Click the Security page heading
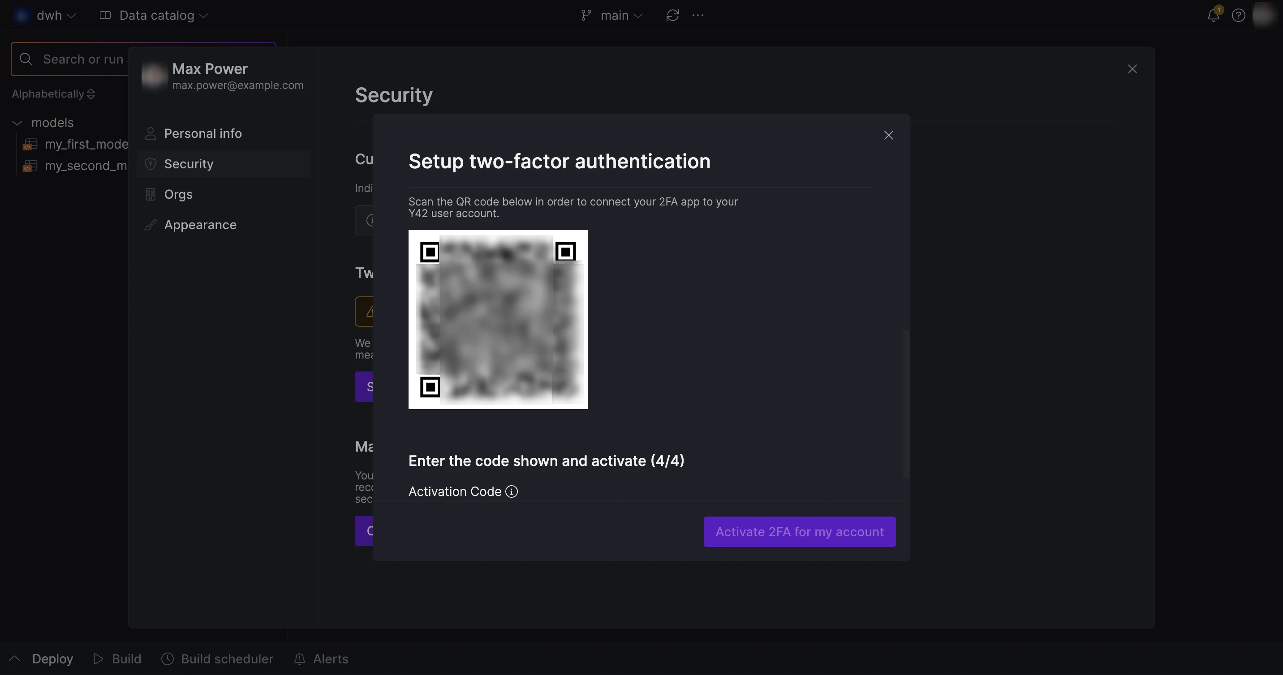This screenshot has width=1283, height=675. [x=393, y=95]
